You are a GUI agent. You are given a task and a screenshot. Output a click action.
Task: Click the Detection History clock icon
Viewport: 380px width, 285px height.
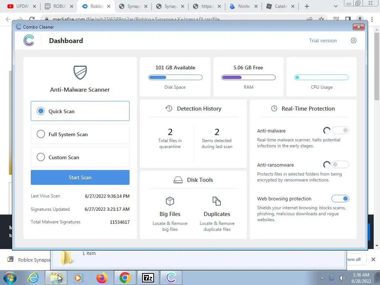tap(169, 108)
